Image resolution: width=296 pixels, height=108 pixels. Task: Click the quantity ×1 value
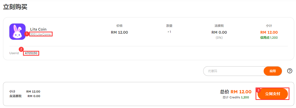[x=169, y=32]
